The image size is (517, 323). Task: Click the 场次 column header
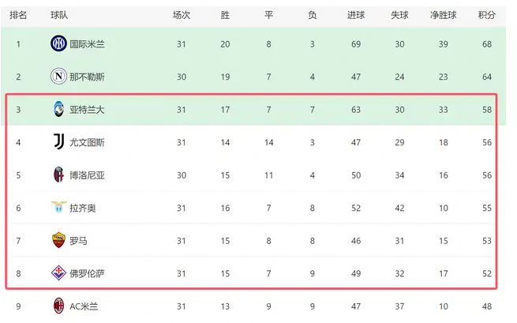tap(182, 15)
